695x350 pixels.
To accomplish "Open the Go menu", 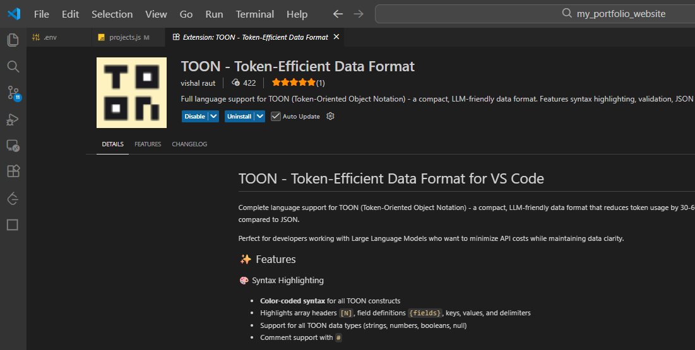I will [186, 14].
